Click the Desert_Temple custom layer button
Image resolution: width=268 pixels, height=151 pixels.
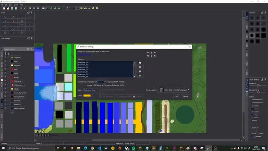tap(18, 97)
